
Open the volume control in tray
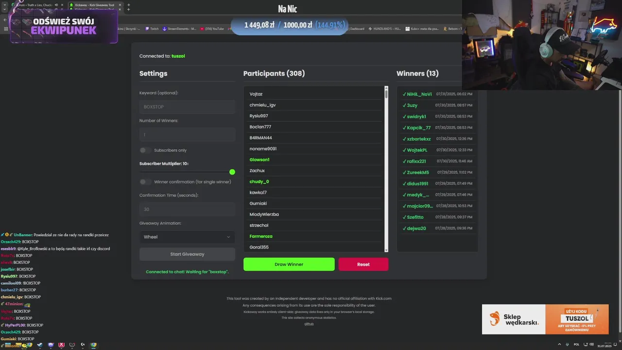tap(591, 345)
